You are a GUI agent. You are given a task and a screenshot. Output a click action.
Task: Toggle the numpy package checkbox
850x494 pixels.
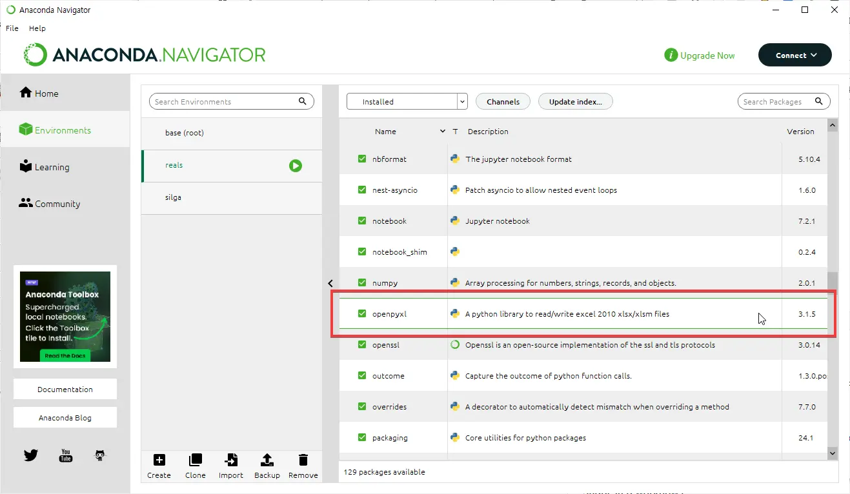[x=362, y=282]
